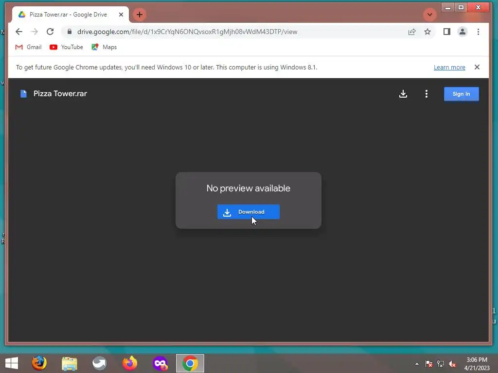The image size is (498, 373).
Task: Expand the tab search dropdown arrow
Action: pos(430,15)
